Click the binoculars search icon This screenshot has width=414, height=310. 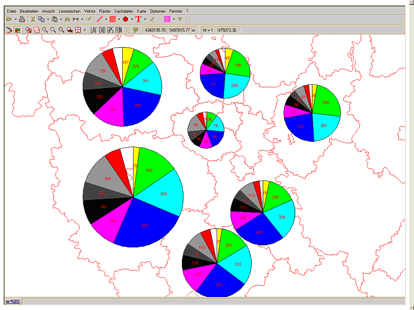click(67, 19)
